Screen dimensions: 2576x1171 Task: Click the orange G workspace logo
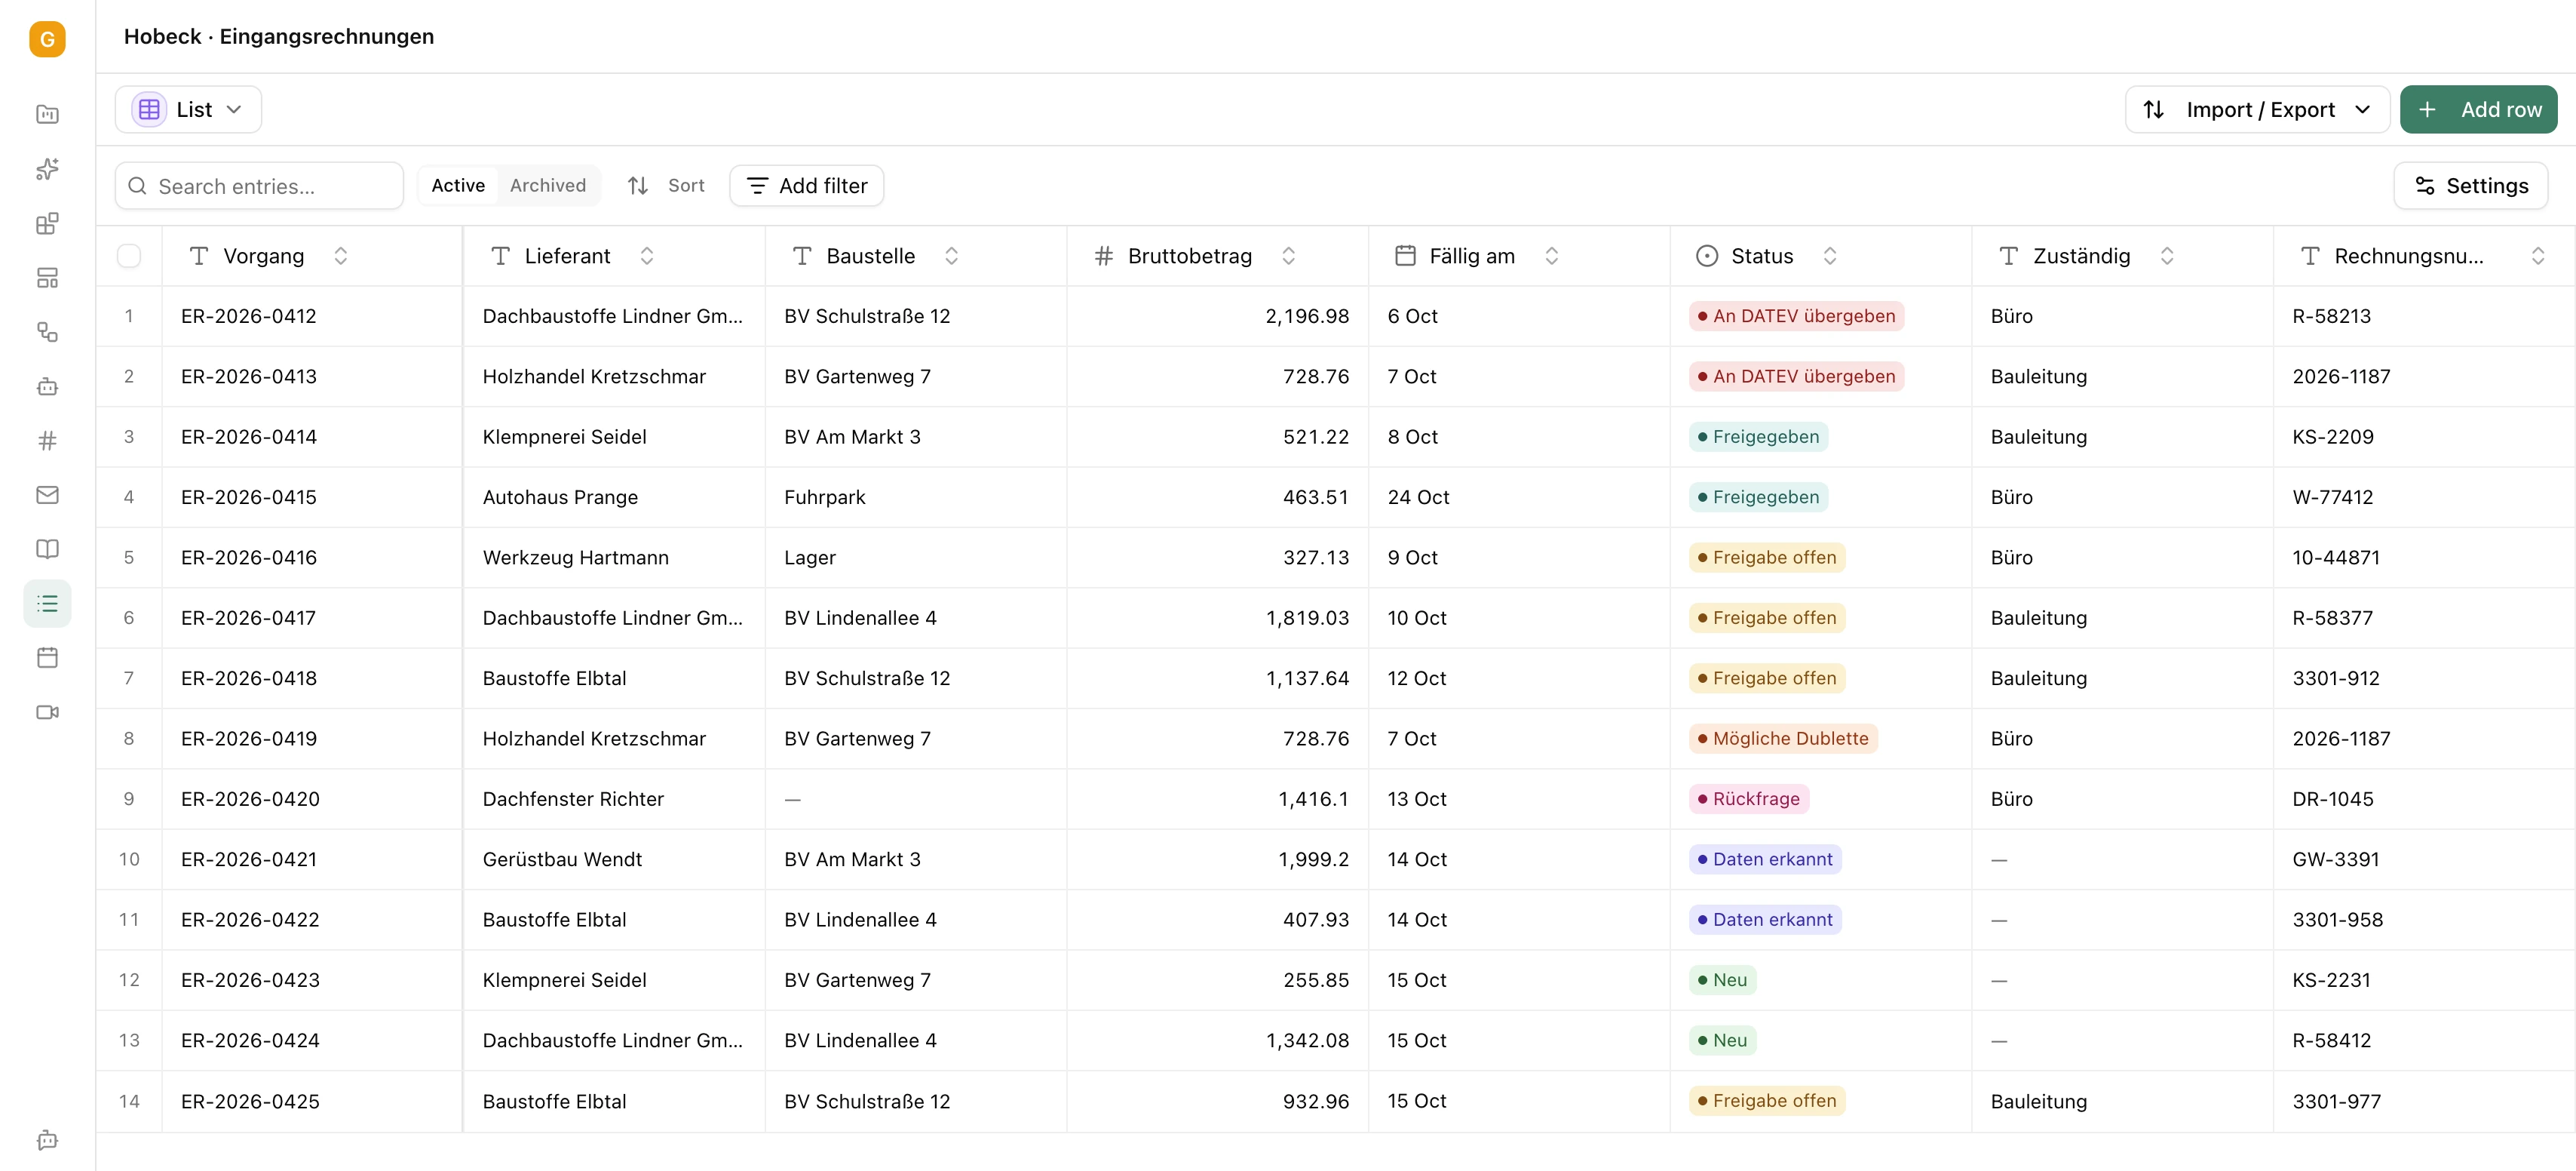(47, 39)
